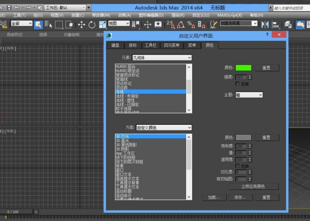This screenshot has height=221, width=310.
Task: Select 3D 高光 in the scheme list
Action: point(151,141)
